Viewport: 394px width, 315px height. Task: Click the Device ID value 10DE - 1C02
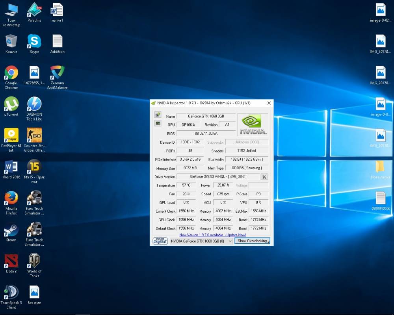(x=190, y=142)
